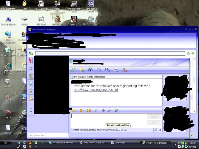Open the calendar-like sidebar tab above bell

tap(31, 91)
